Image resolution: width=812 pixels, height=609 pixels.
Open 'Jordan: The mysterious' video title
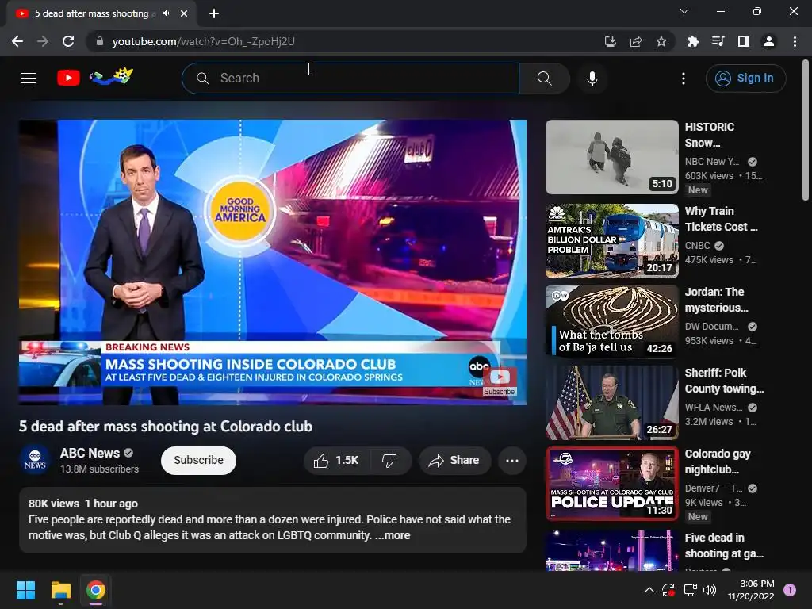coord(716,300)
